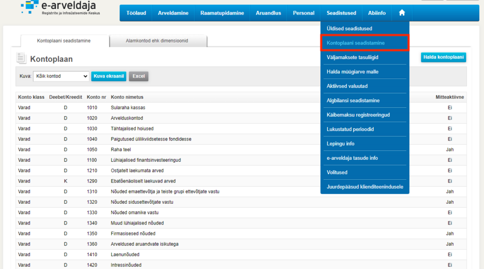Click the home icon in navigation bar
Viewport: 484px width, 269px height.
tap(402, 13)
